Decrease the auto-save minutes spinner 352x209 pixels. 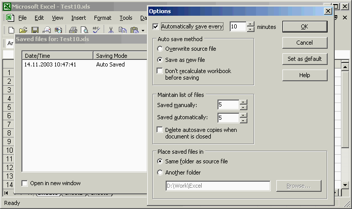tap(250, 29)
